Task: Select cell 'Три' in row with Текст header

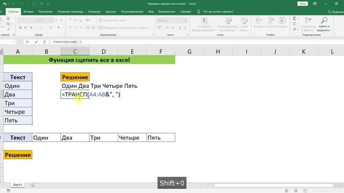Action: click(x=104, y=138)
